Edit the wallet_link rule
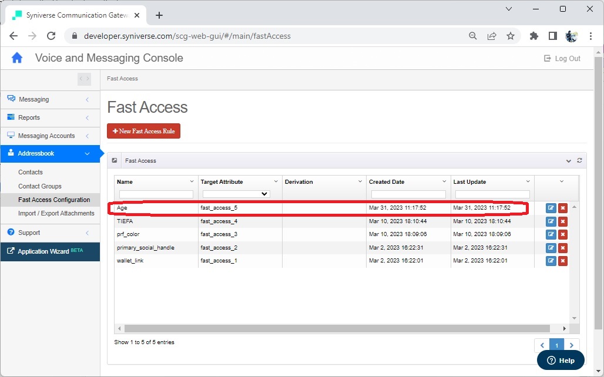 pyautogui.click(x=551, y=261)
